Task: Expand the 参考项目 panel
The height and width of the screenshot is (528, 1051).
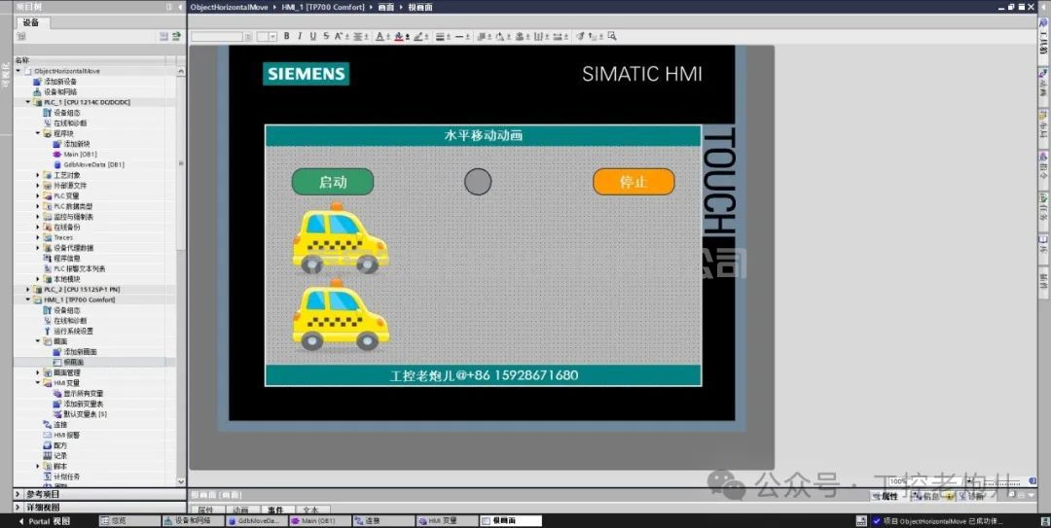Action: click(18, 494)
